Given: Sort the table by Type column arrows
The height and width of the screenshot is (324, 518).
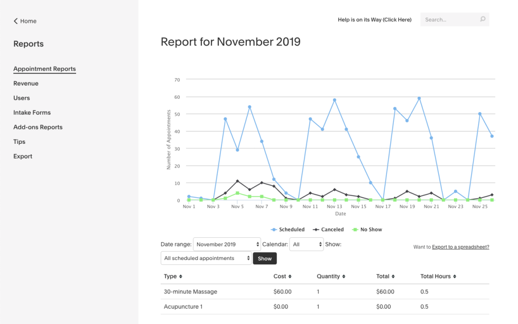Looking at the screenshot, I should (x=180, y=276).
